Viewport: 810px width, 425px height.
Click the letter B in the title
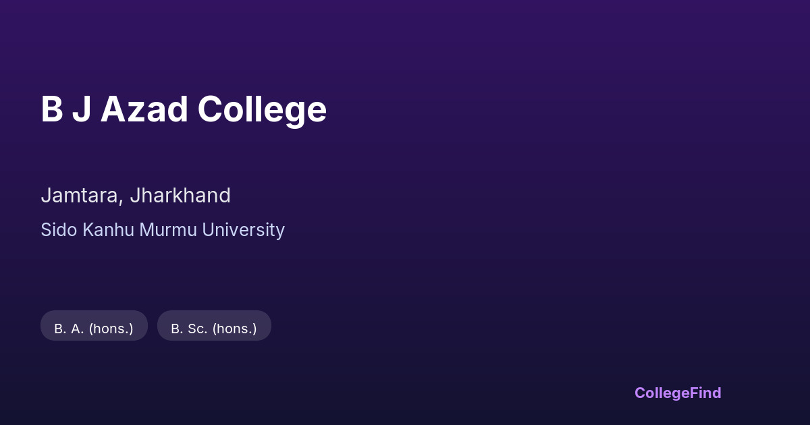point(51,109)
